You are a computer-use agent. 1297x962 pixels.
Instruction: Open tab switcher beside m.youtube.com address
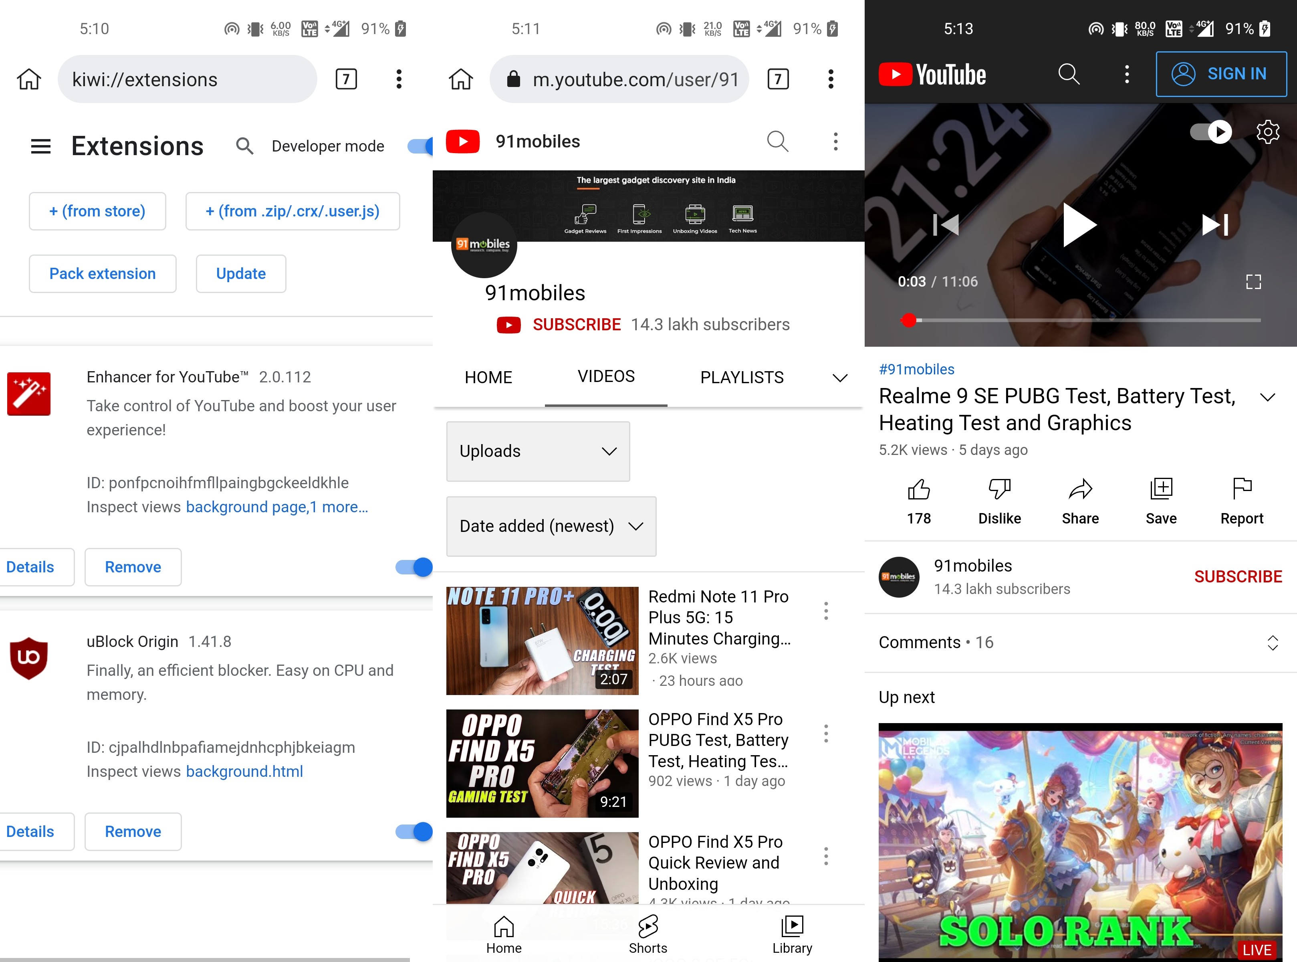point(778,79)
